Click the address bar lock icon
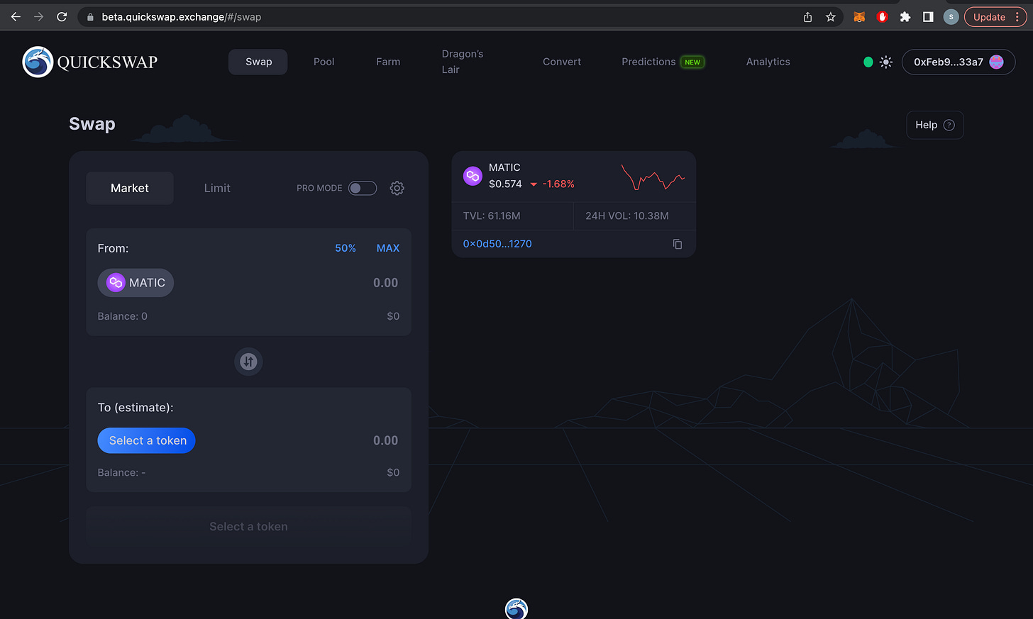The image size is (1033, 619). pyautogui.click(x=90, y=17)
